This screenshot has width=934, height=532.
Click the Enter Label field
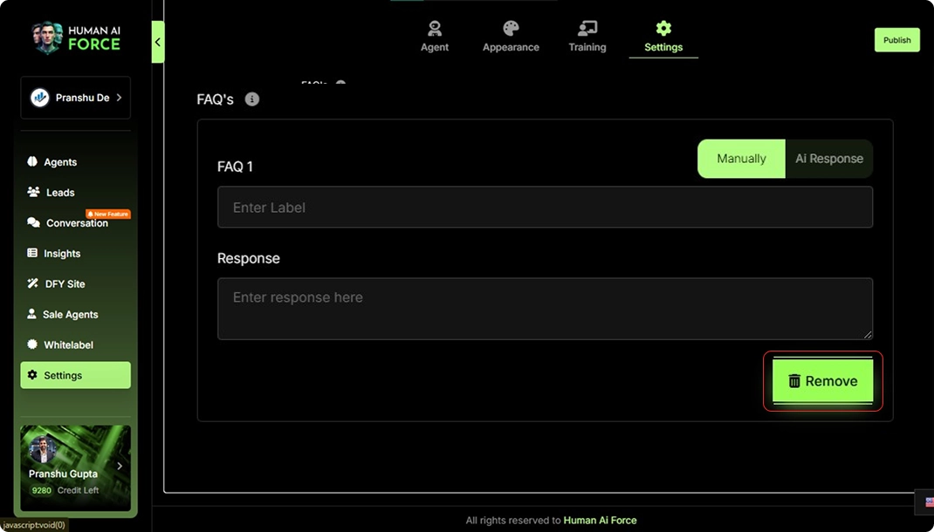click(x=545, y=207)
